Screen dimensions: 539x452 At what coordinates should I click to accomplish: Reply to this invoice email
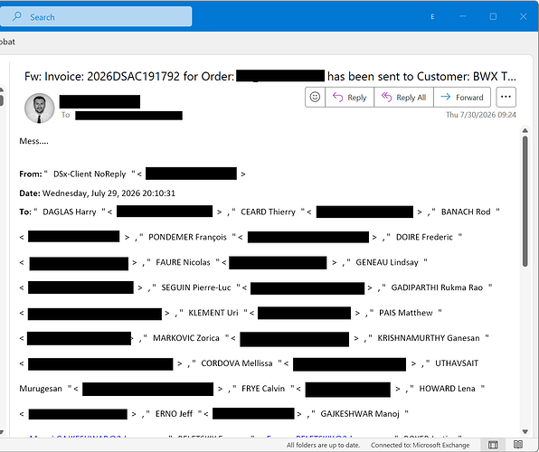[x=350, y=98]
